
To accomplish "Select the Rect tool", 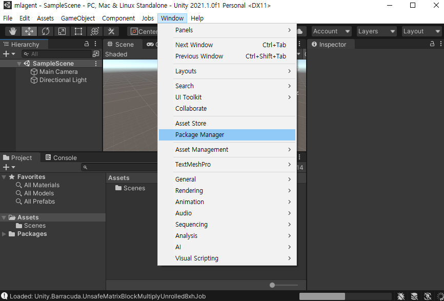I will click(x=78, y=31).
